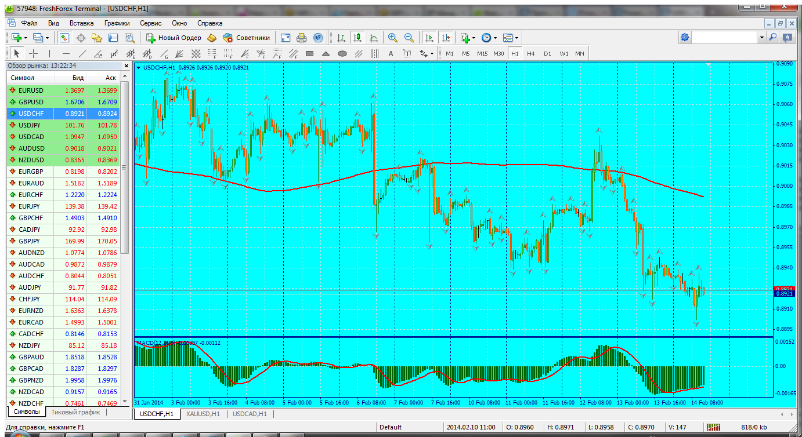Toggle the M15 timeframe button
The image size is (802, 437).
point(482,54)
